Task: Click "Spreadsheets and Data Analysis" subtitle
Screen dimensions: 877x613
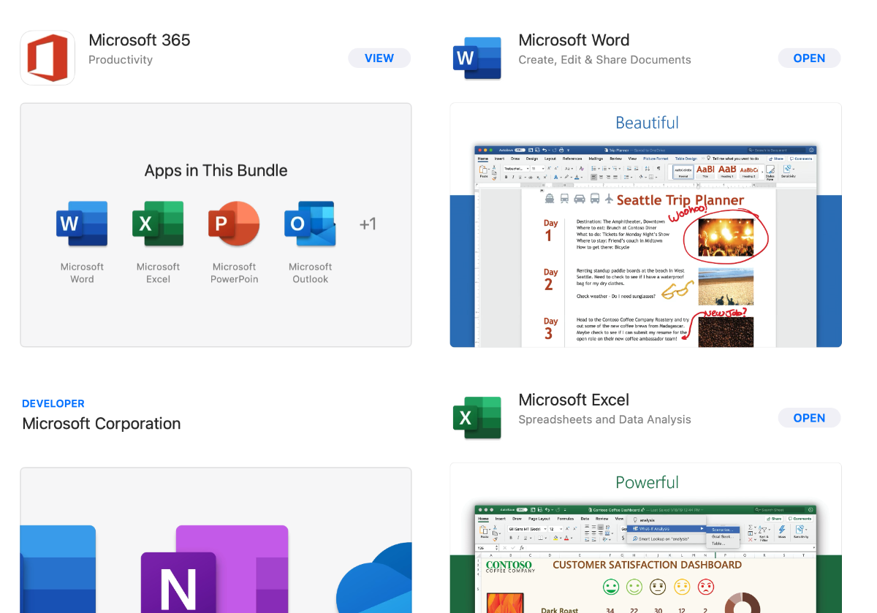Action: point(604,420)
